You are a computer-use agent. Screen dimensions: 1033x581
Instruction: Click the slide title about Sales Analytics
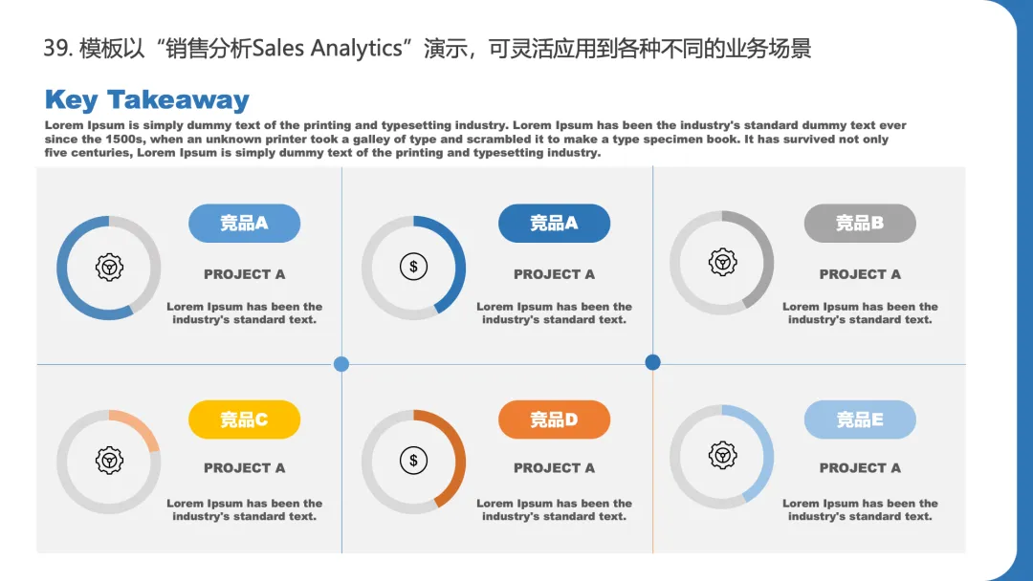[427, 49]
